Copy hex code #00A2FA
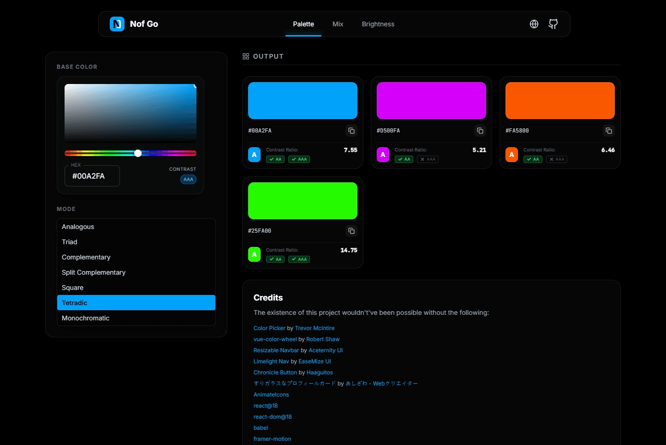Image resolution: width=666 pixels, height=445 pixels. pyautogui.click(x=351, y=131)
